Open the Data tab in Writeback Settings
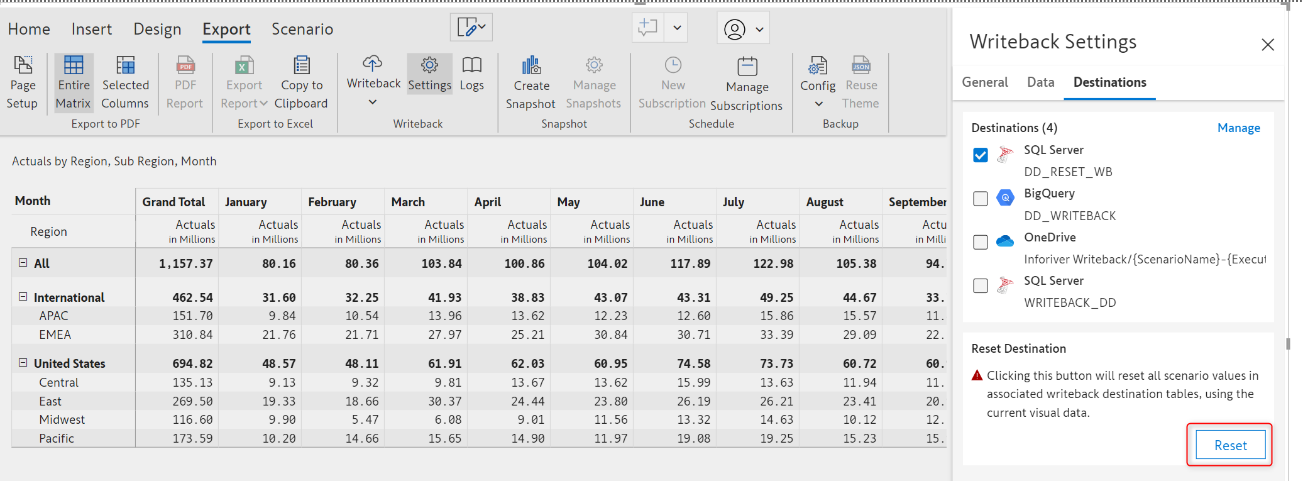This screenshot has height=481, width=1303. [1040, 82]
